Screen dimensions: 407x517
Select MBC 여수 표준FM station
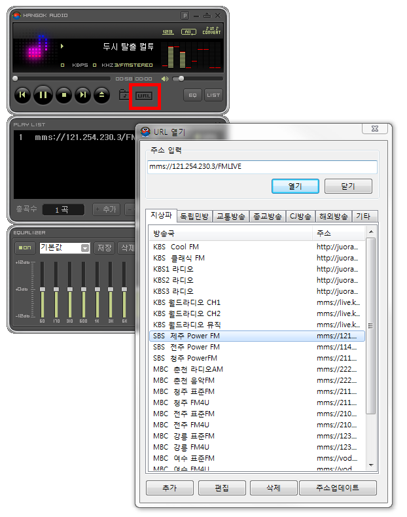pyautogui.click(x=257, y=459)
